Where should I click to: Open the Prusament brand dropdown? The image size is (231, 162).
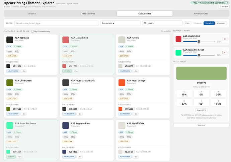[121, 23]
